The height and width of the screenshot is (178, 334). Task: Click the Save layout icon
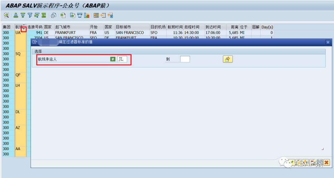(x=110, y=15)
